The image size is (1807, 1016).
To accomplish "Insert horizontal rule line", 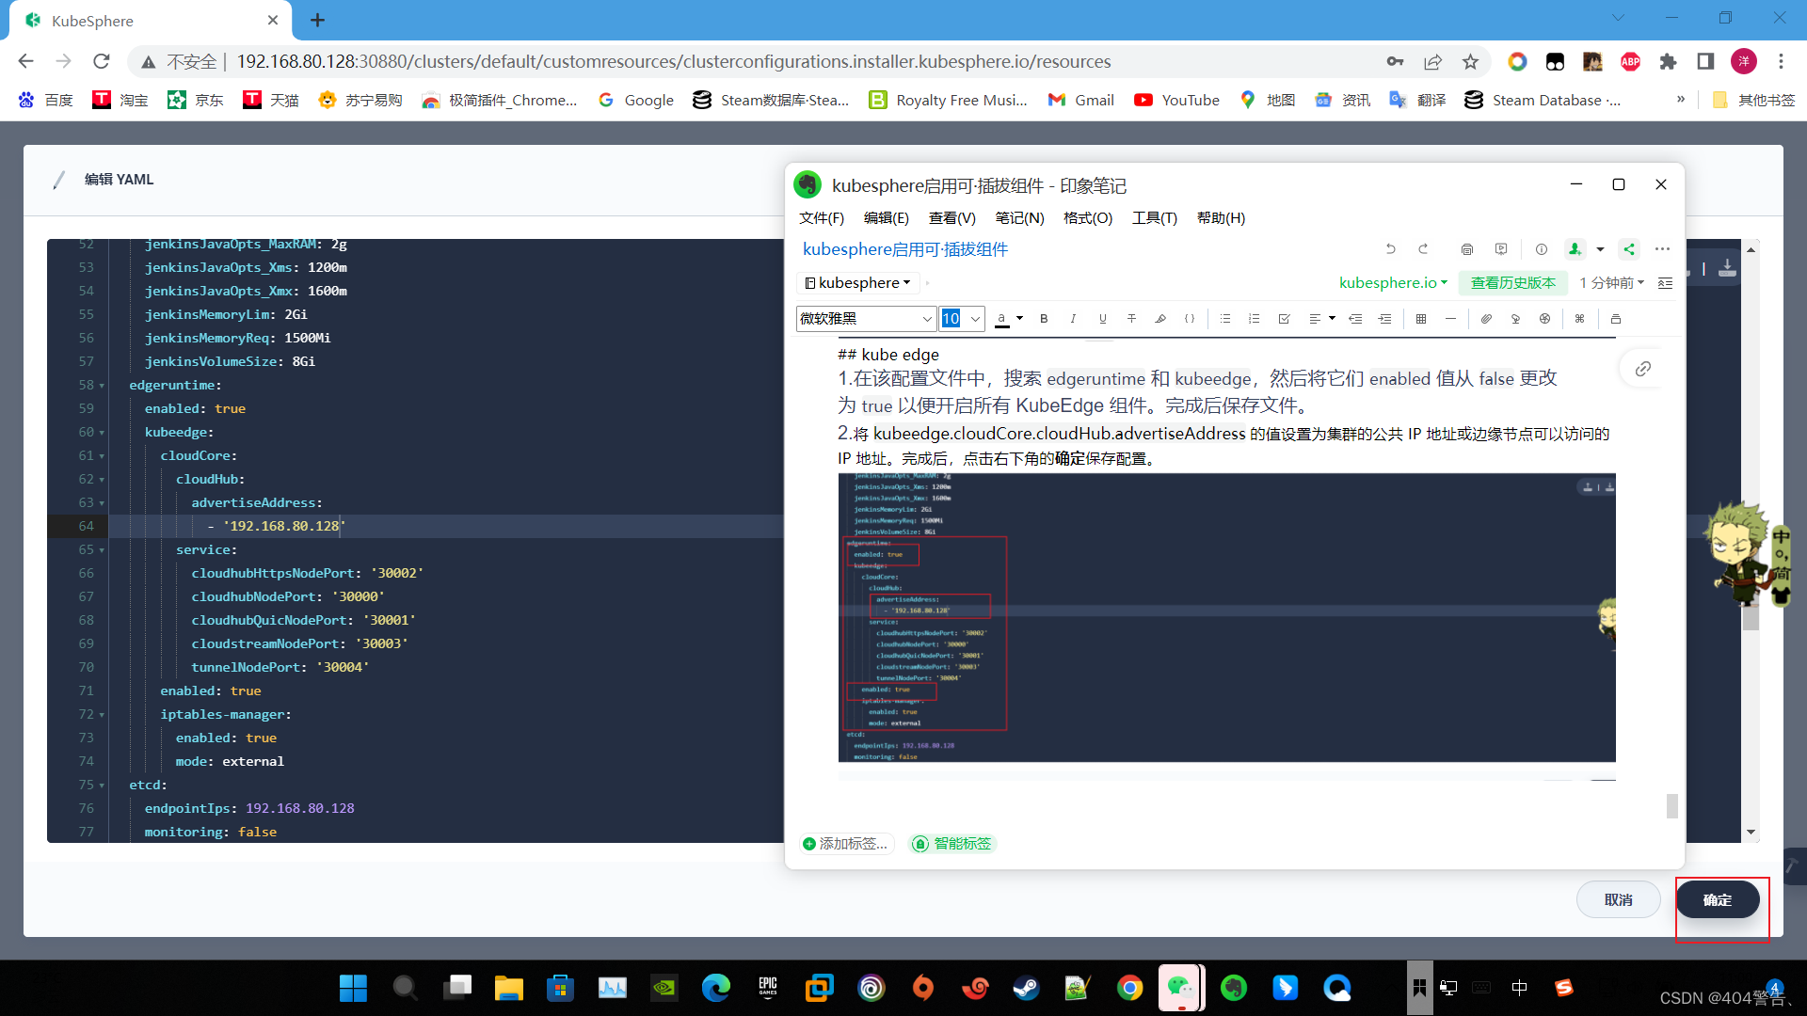I will click(x=1450, y=319).
